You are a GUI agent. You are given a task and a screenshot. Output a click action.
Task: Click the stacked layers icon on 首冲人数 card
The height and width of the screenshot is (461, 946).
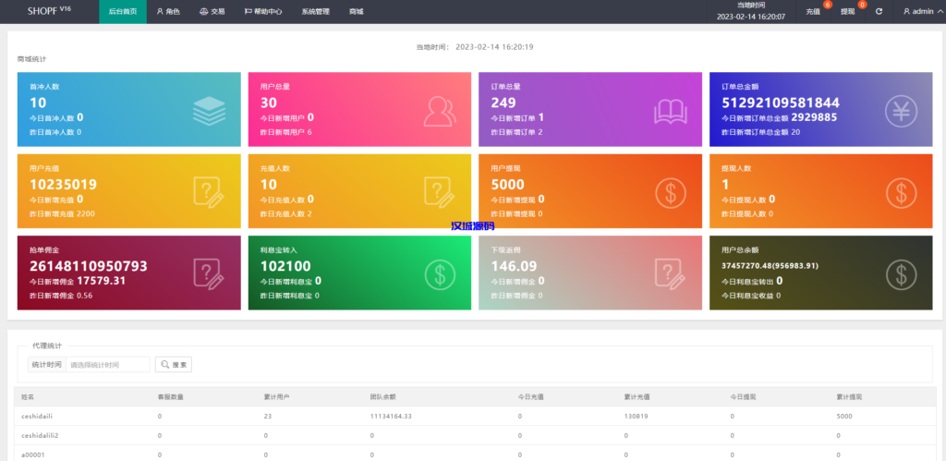[x=209, y=110]
